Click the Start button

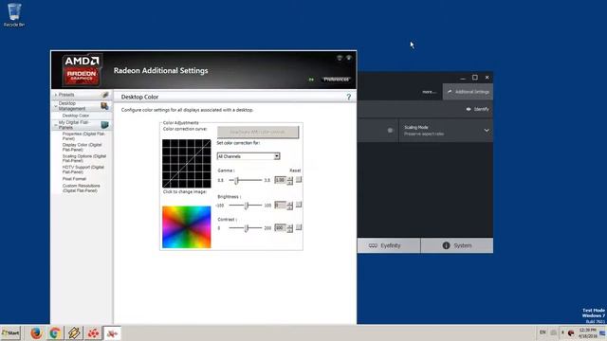coord(10,332)
